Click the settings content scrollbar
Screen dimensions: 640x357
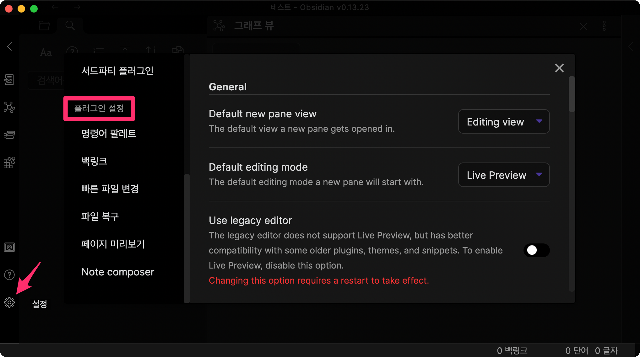tap(572, 94)
